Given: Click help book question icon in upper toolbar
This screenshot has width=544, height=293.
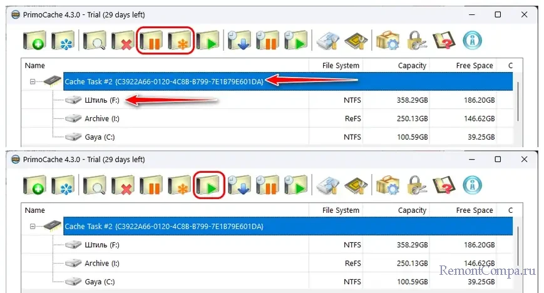Looking at the screenshot, I should click(x=444, y=41).
